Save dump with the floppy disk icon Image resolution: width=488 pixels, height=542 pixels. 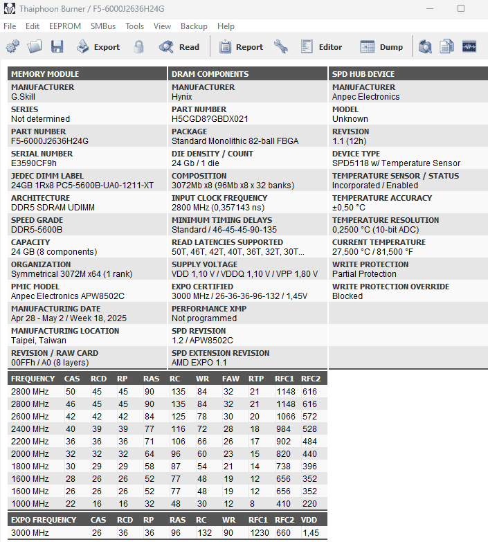click(x=57, y=46)
